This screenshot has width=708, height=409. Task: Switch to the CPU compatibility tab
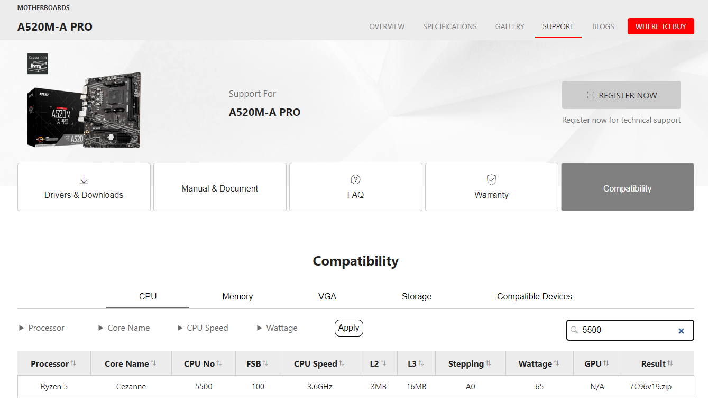pyautogui.click(x=148, y=297)
